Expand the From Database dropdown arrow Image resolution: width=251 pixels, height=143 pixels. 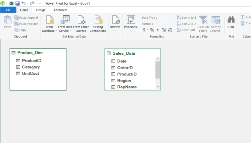pos(56,31)
